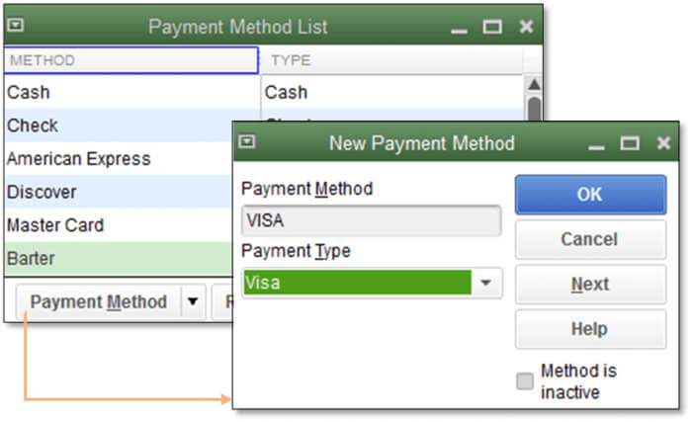This screenshot has width=692, height=422.
Task: Close the New Payment Method dialog
Action: pos(663,143)
